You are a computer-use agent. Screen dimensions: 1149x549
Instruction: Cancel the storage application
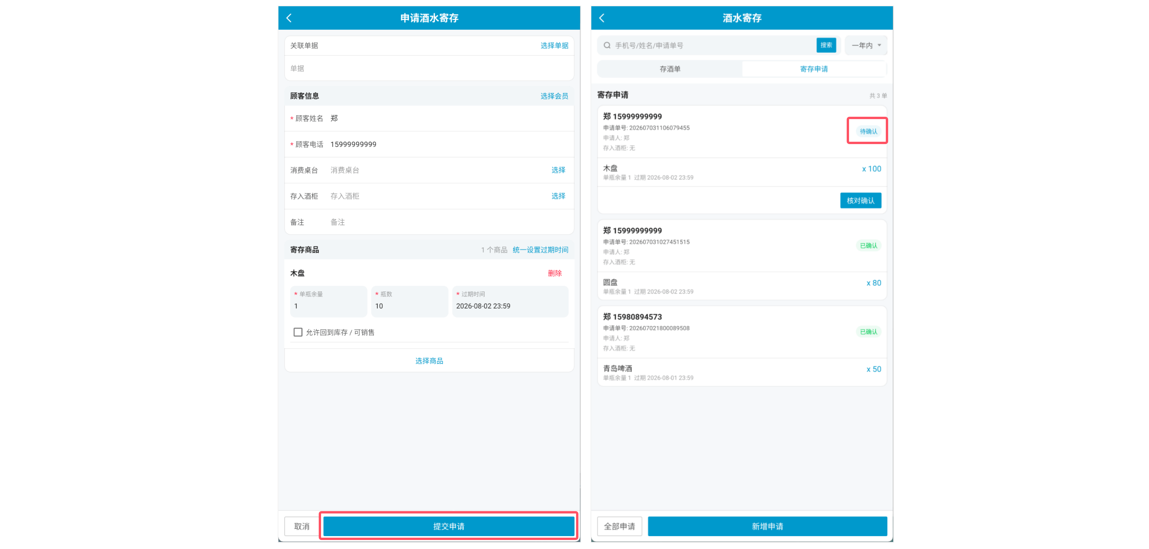coord(302,526)
